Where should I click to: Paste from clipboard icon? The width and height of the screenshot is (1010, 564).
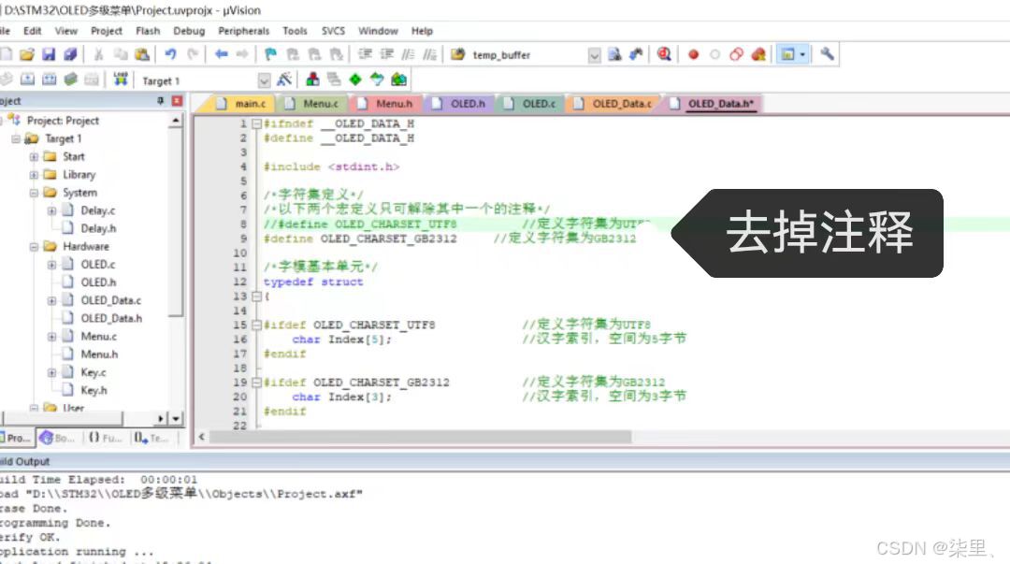click(142, 55)
